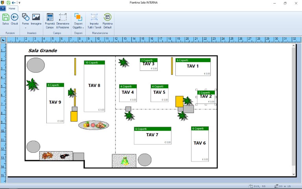Open Dimensione & Posizione

[63, 17]
